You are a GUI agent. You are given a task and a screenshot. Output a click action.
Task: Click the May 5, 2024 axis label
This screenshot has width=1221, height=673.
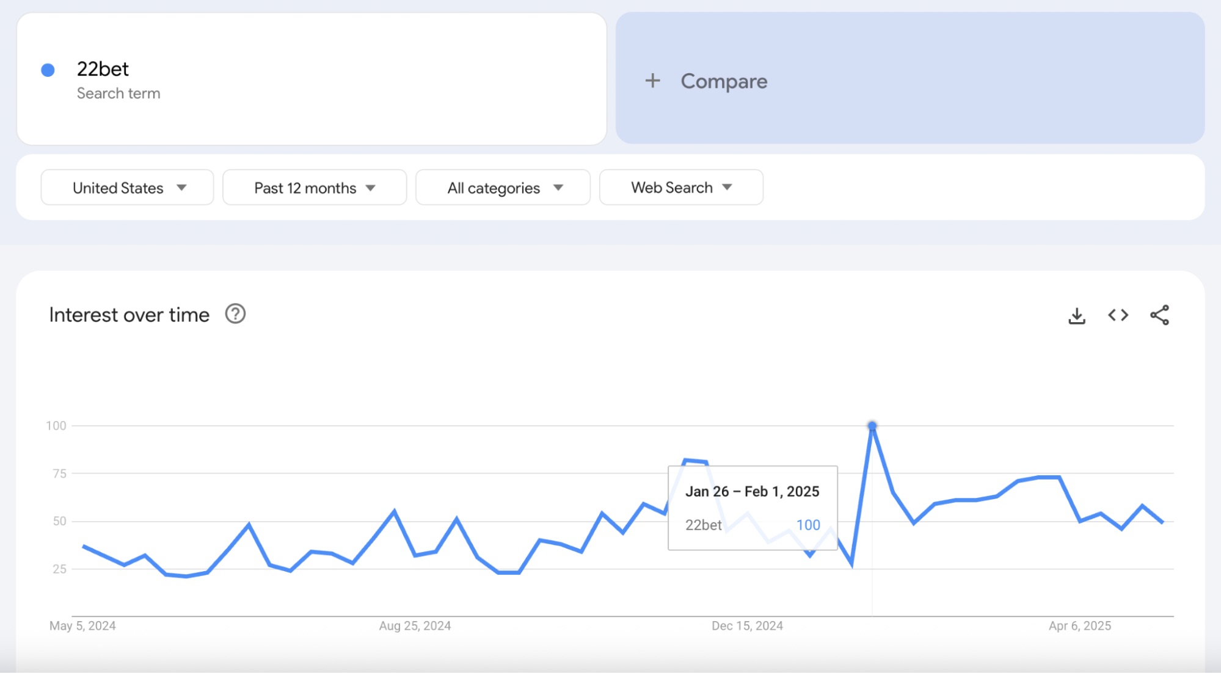click(82, 625)
